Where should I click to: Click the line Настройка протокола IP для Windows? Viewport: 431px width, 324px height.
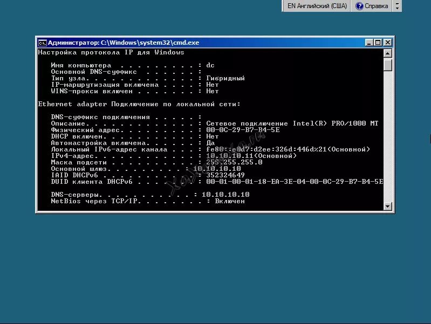111,52
